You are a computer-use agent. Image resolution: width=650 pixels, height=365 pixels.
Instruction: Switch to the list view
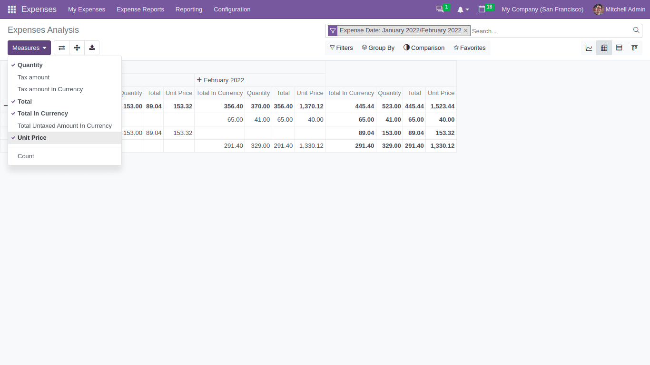tap(619, 48)
